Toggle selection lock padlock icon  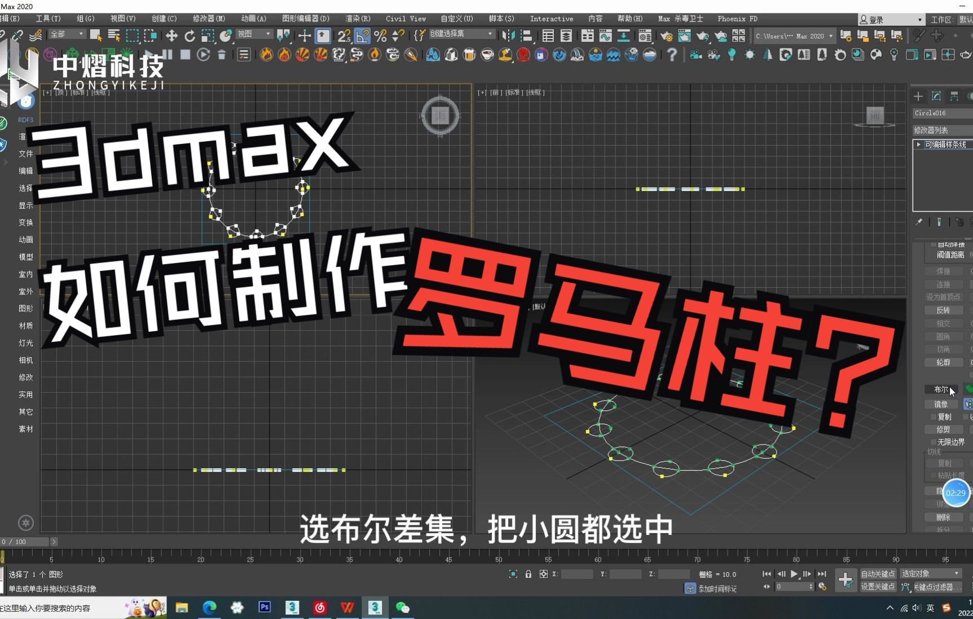tap(529, 574)
